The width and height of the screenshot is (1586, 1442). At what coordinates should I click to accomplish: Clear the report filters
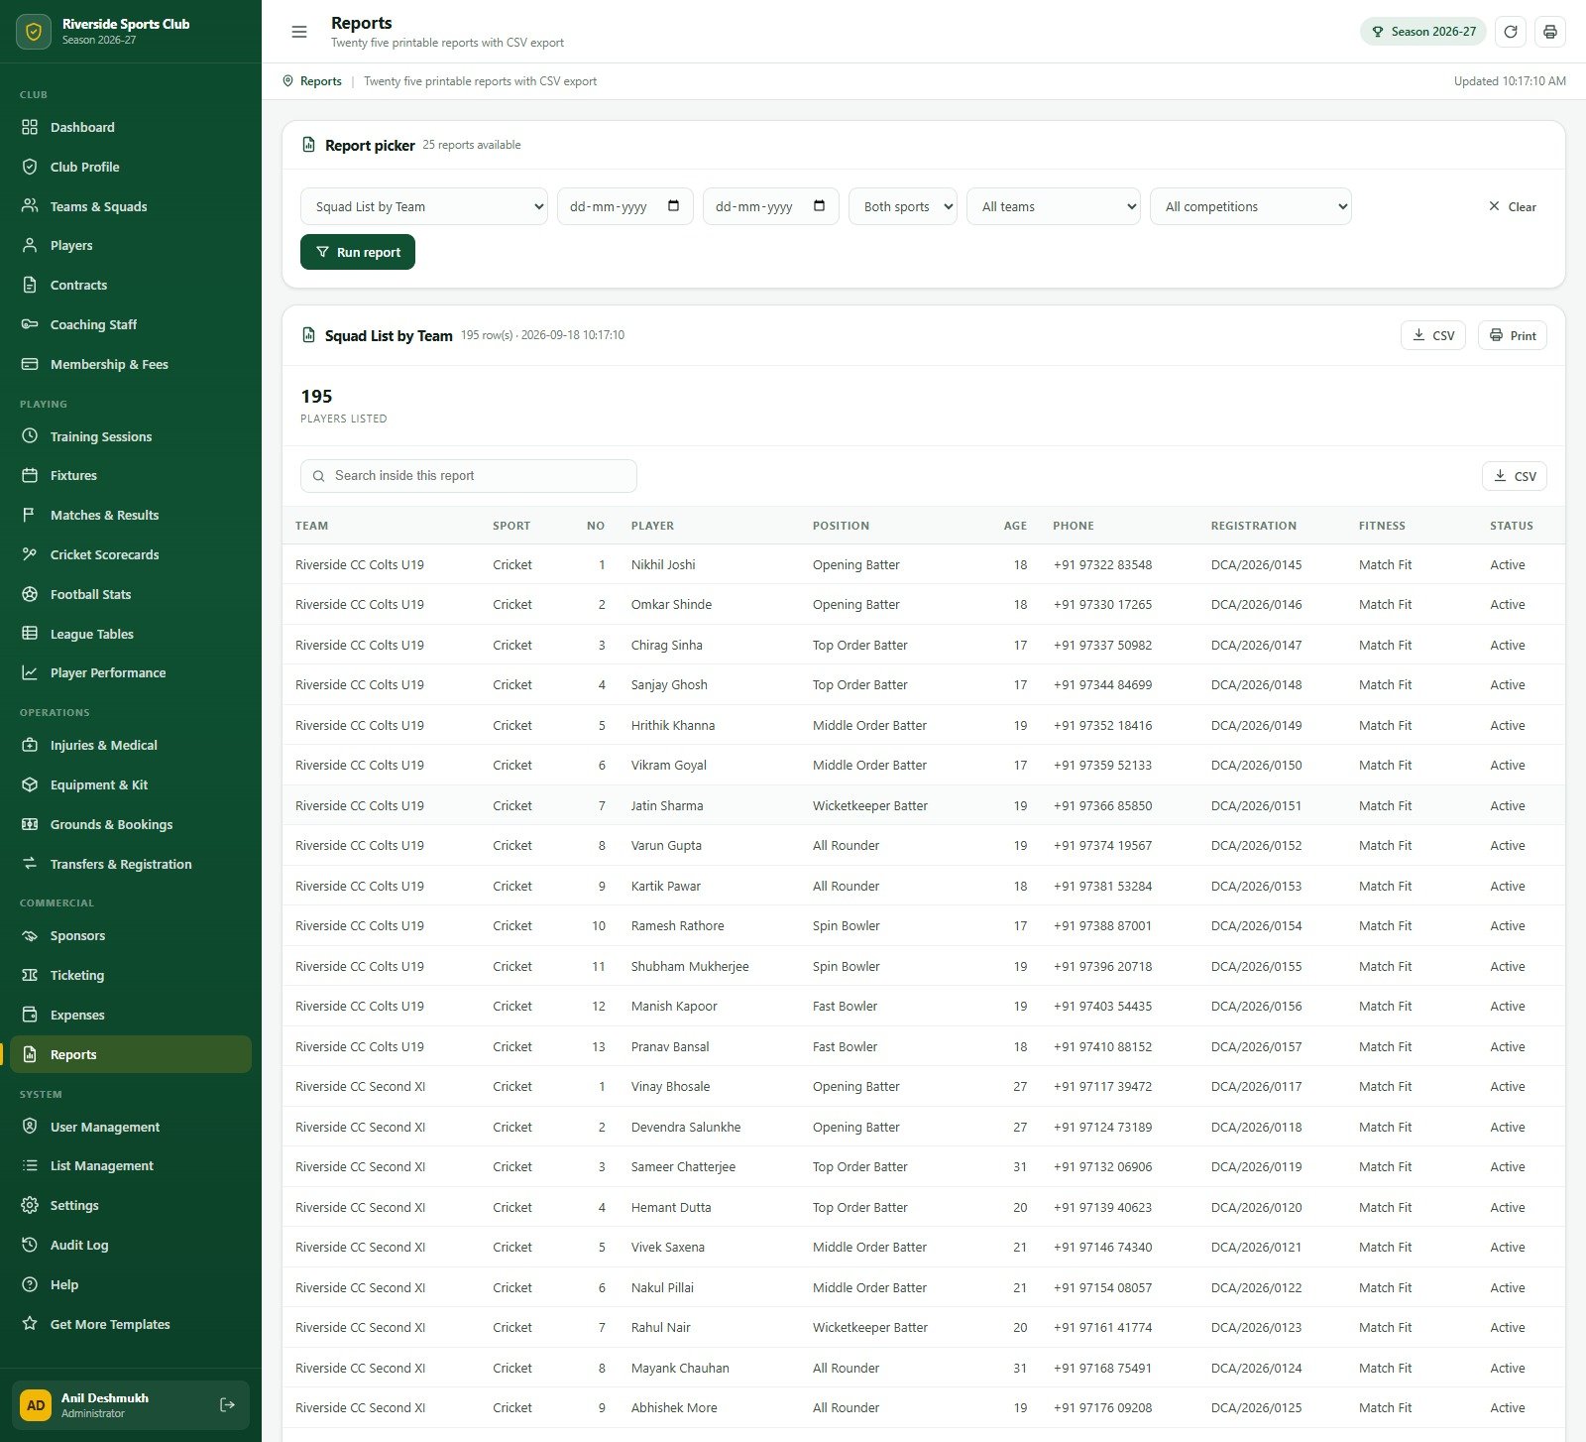click(x=1513, y=206)
